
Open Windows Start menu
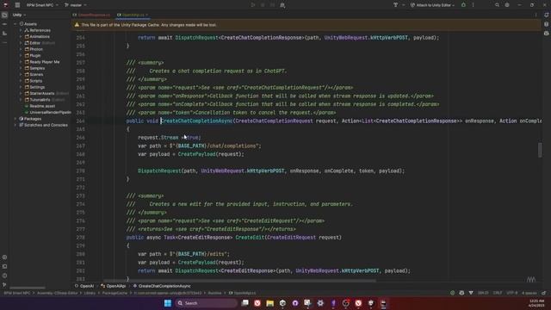point(168,303)
